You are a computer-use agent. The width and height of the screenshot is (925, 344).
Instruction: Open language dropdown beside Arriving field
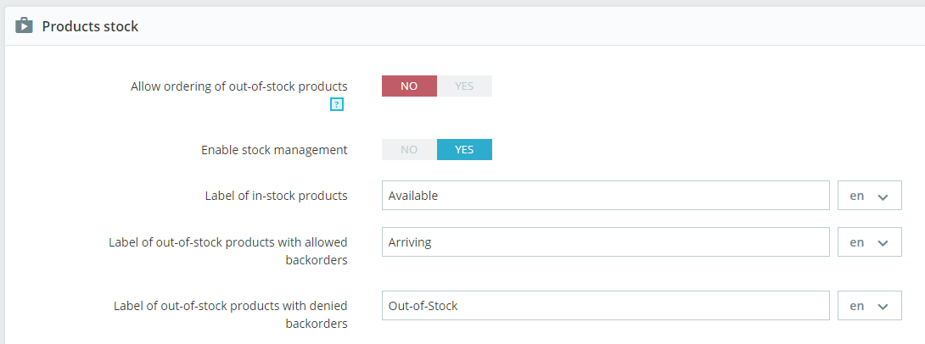point(869,242)
